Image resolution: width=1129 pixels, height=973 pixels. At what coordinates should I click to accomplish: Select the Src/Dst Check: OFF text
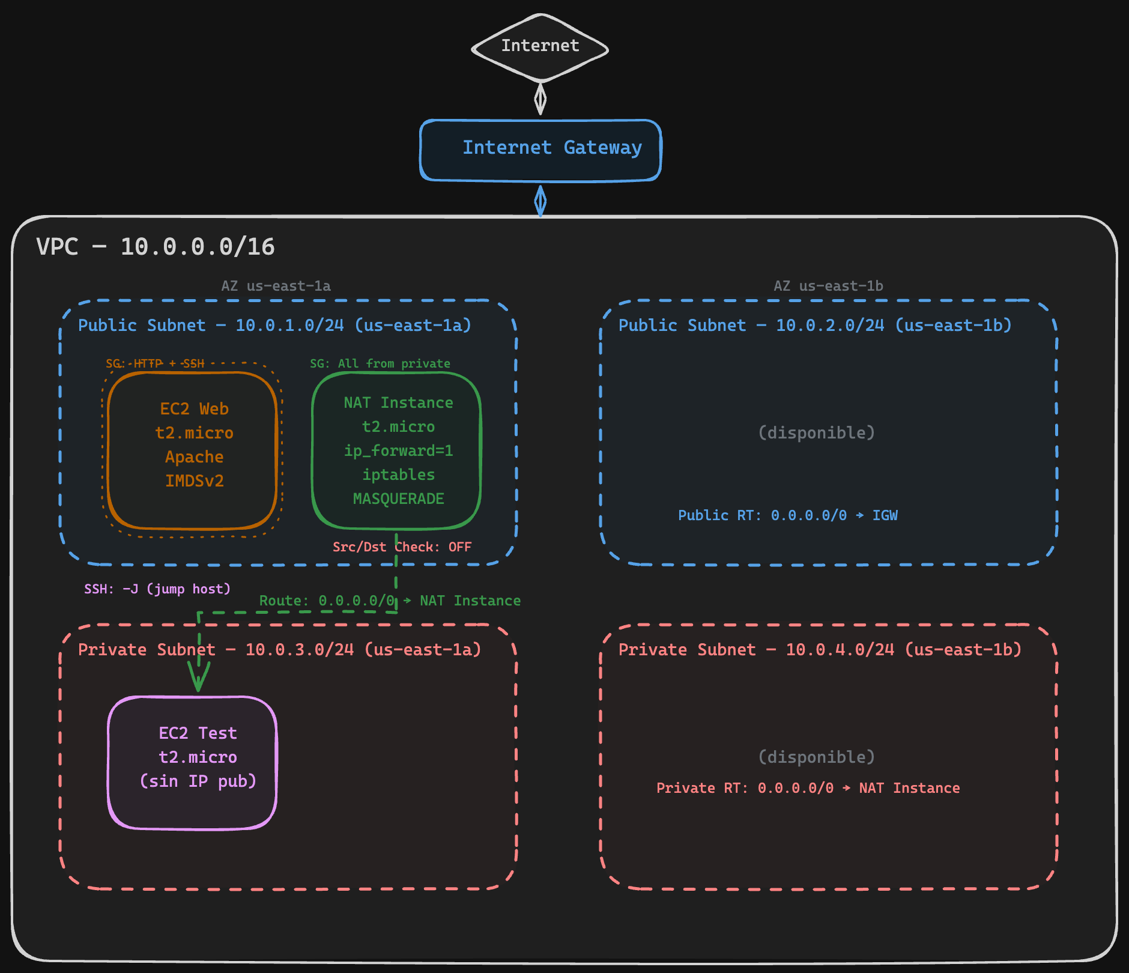point(402,547)
